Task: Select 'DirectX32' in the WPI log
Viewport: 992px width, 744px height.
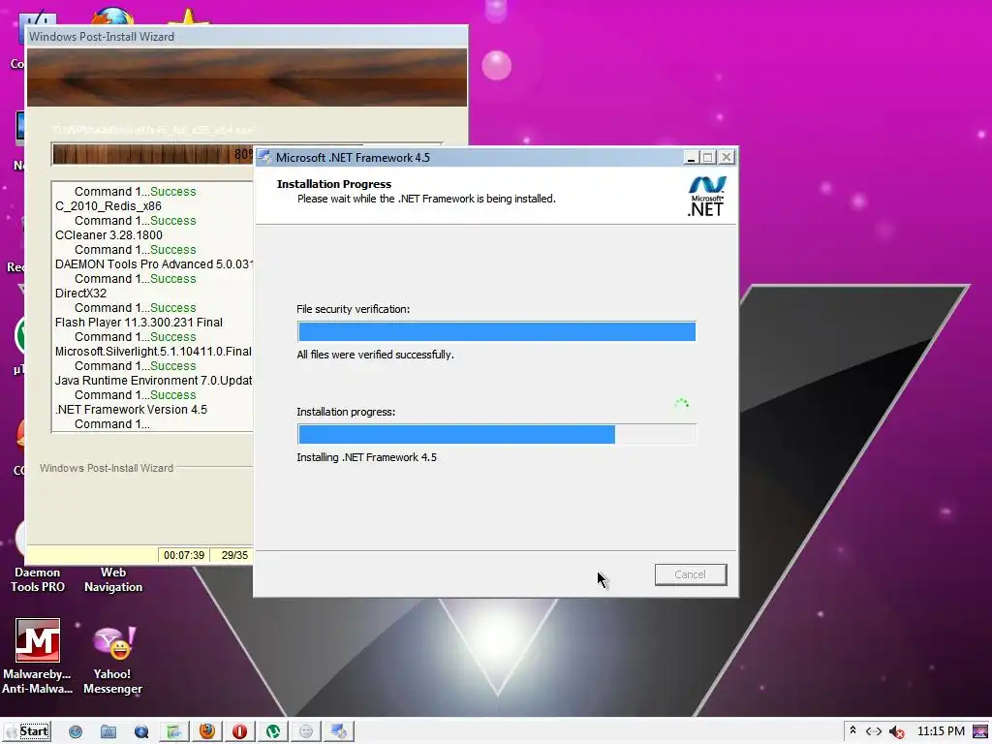Action: coord(81,294)
